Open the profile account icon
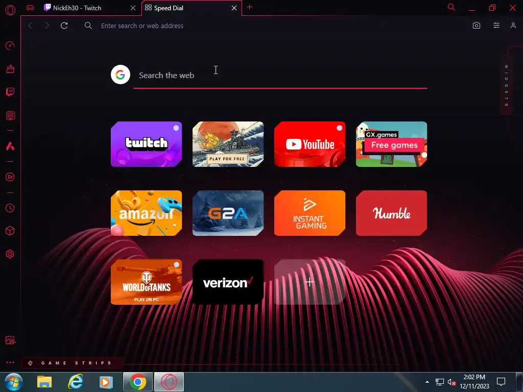 tap(513, 26)
